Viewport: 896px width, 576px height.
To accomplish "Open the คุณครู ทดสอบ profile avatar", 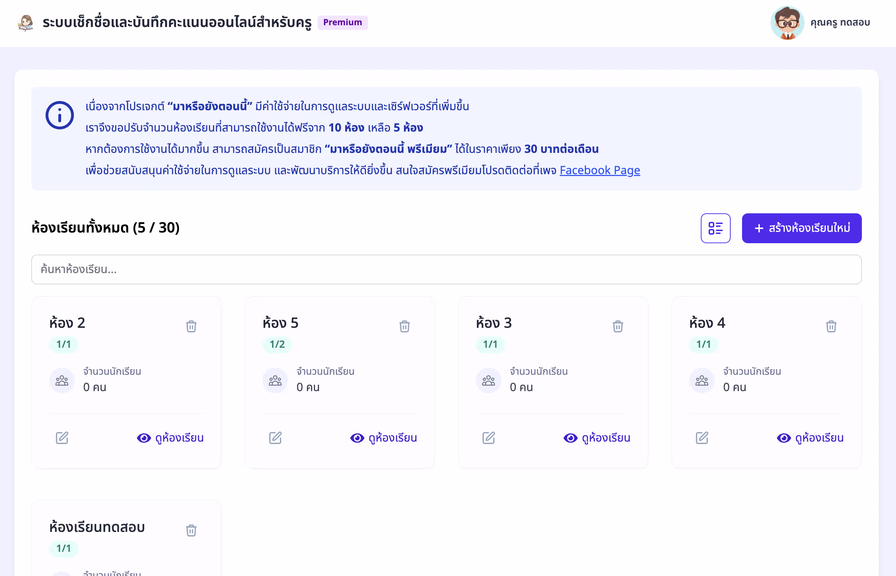I will point(787,22).
